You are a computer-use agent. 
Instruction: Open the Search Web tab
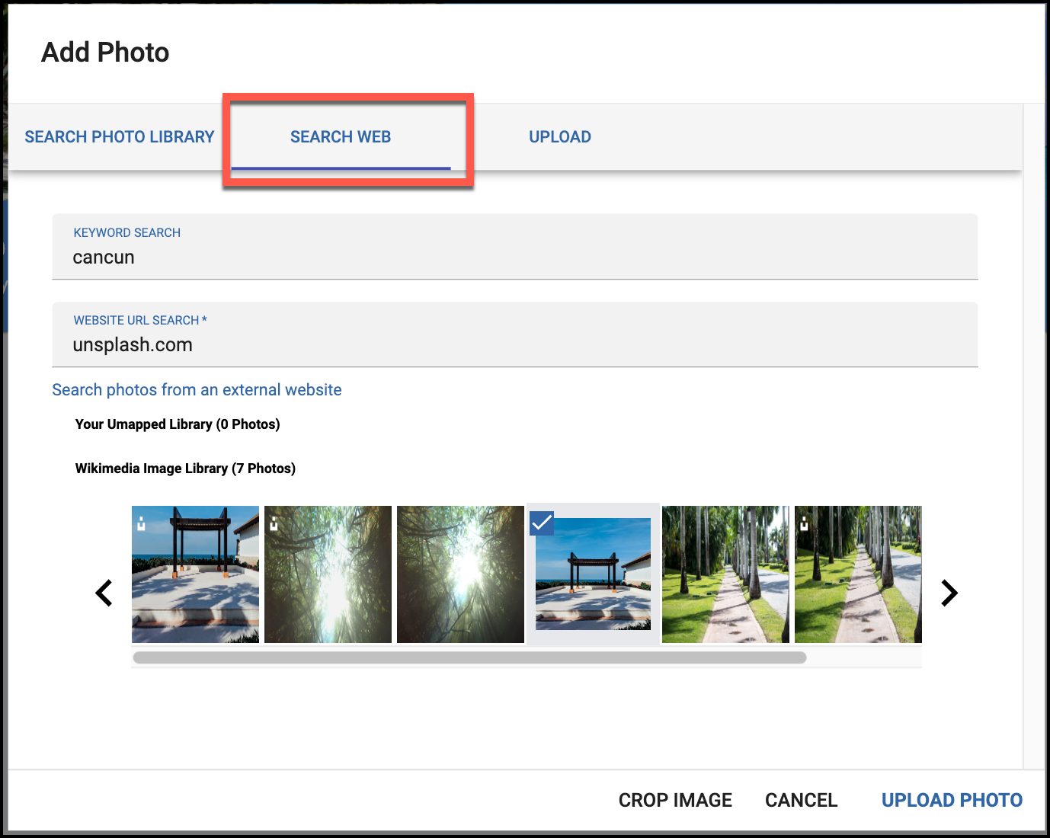click(x=341, y=137)
